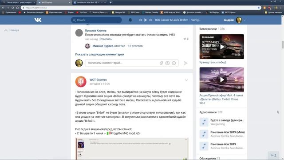Open the Кузнец твоих побед video title
This screenshot has width=284, height=160.
pos(213,62)
